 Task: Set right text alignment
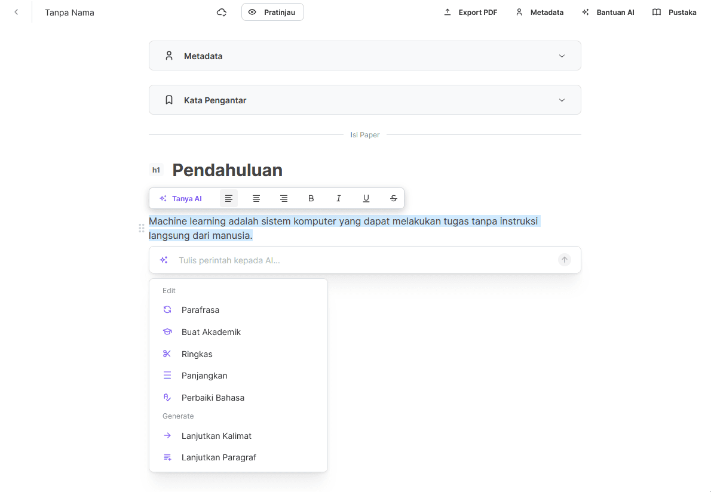pyautogui.click(x=284, y=198)
